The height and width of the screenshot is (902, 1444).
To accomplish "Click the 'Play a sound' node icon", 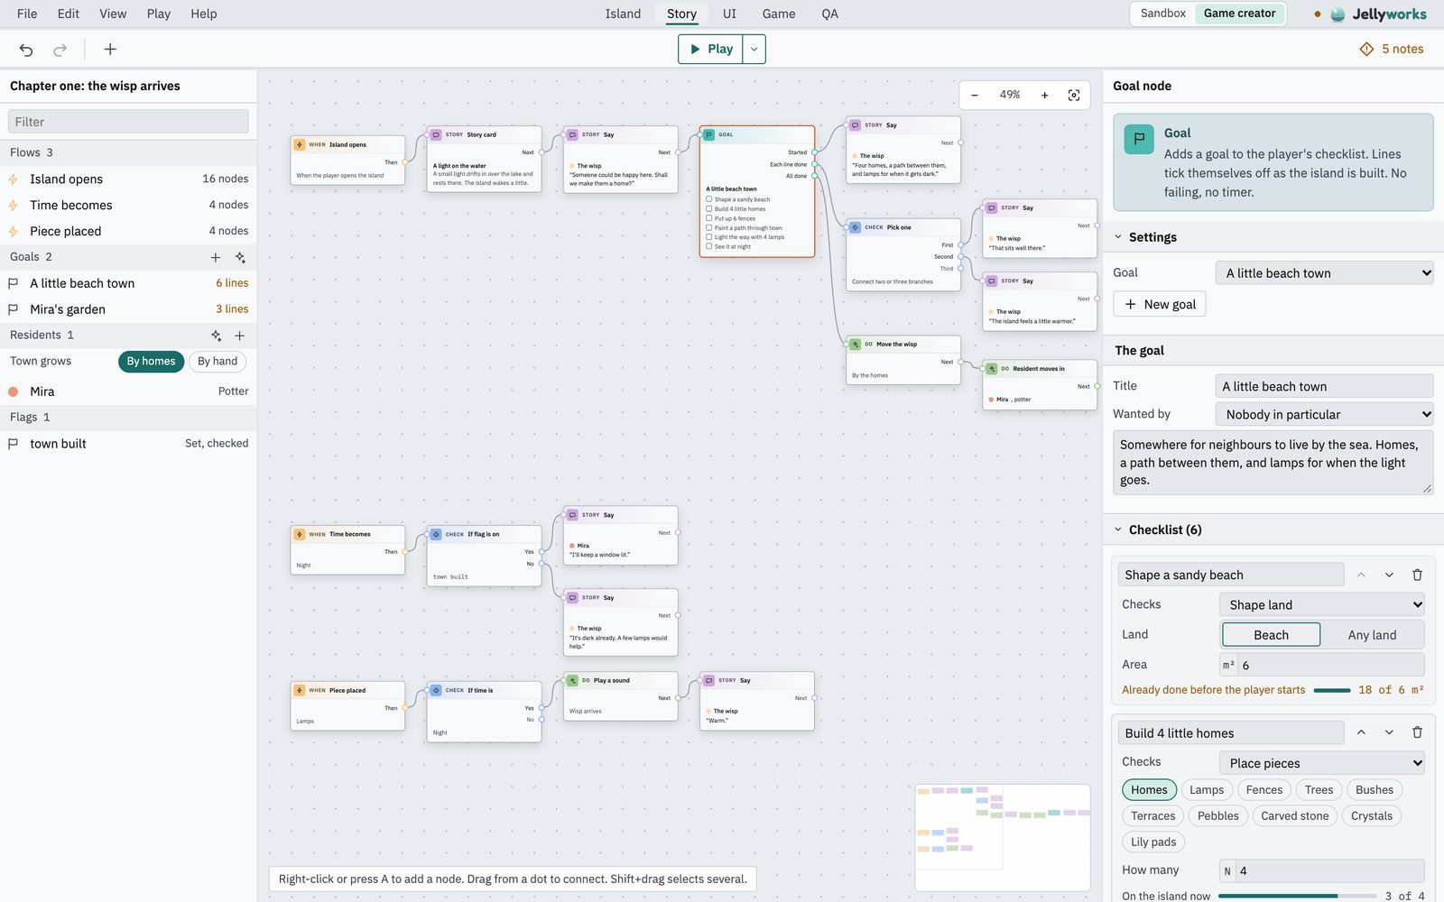I will (x=572, y=680).
